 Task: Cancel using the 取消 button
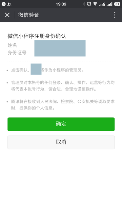click(61, 142)
